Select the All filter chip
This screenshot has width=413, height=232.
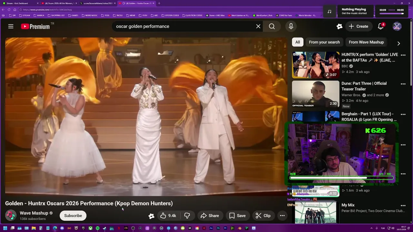[297, 42]
